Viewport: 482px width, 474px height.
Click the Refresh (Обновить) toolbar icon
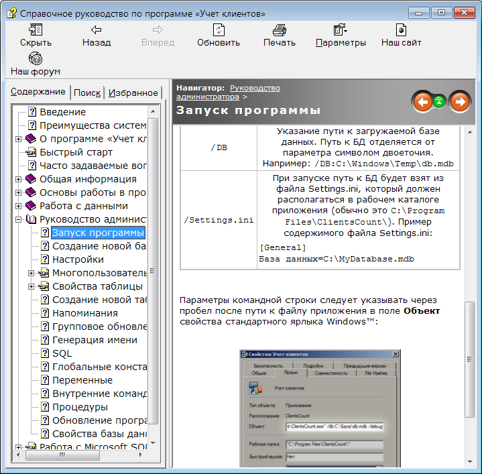coord(219,30)
